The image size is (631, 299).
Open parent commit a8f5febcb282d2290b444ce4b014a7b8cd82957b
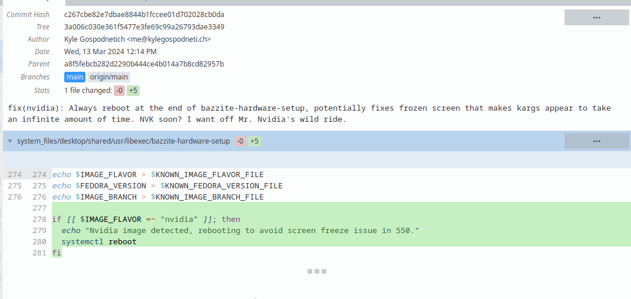144,64
